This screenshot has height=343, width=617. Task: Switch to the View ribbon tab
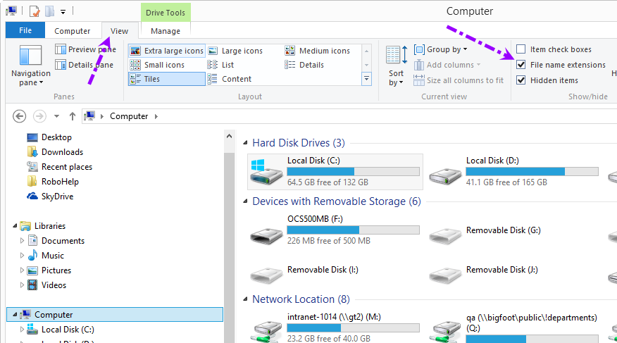click(x=119, y=31)
